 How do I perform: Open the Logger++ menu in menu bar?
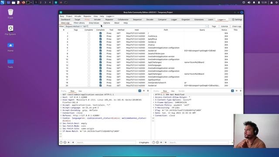[x=110, y=16]
